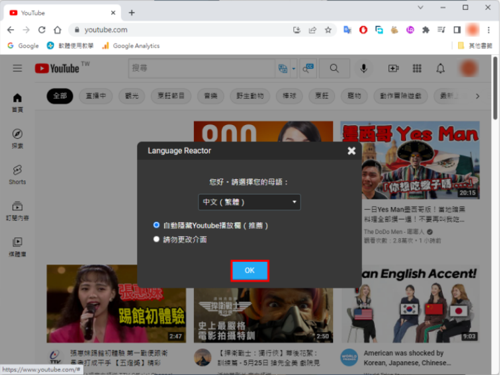Click the page vertical scrollbar
501x375 pixels.
[x=495, y=88]
